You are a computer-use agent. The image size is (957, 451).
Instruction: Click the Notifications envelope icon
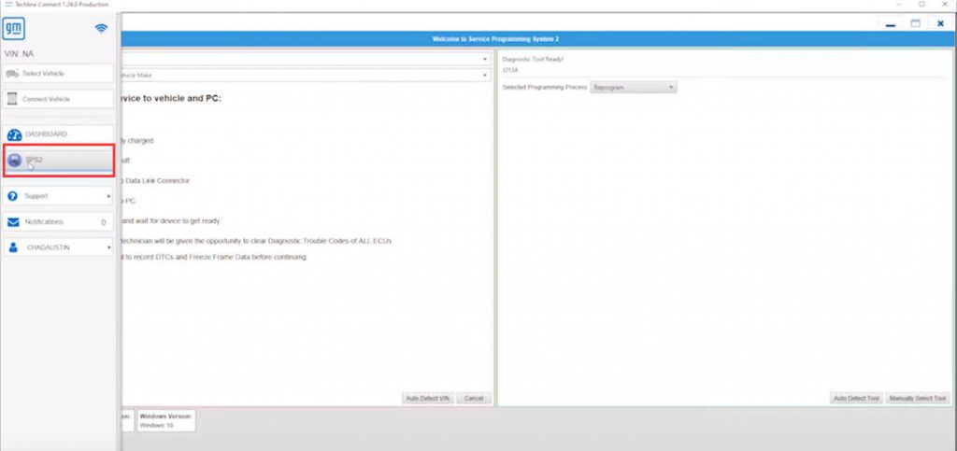pos(13,222)
